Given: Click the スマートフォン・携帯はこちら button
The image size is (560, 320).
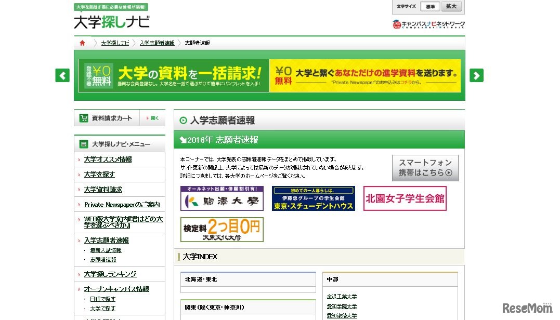Looking at the screenshot, I should point(425,168).
